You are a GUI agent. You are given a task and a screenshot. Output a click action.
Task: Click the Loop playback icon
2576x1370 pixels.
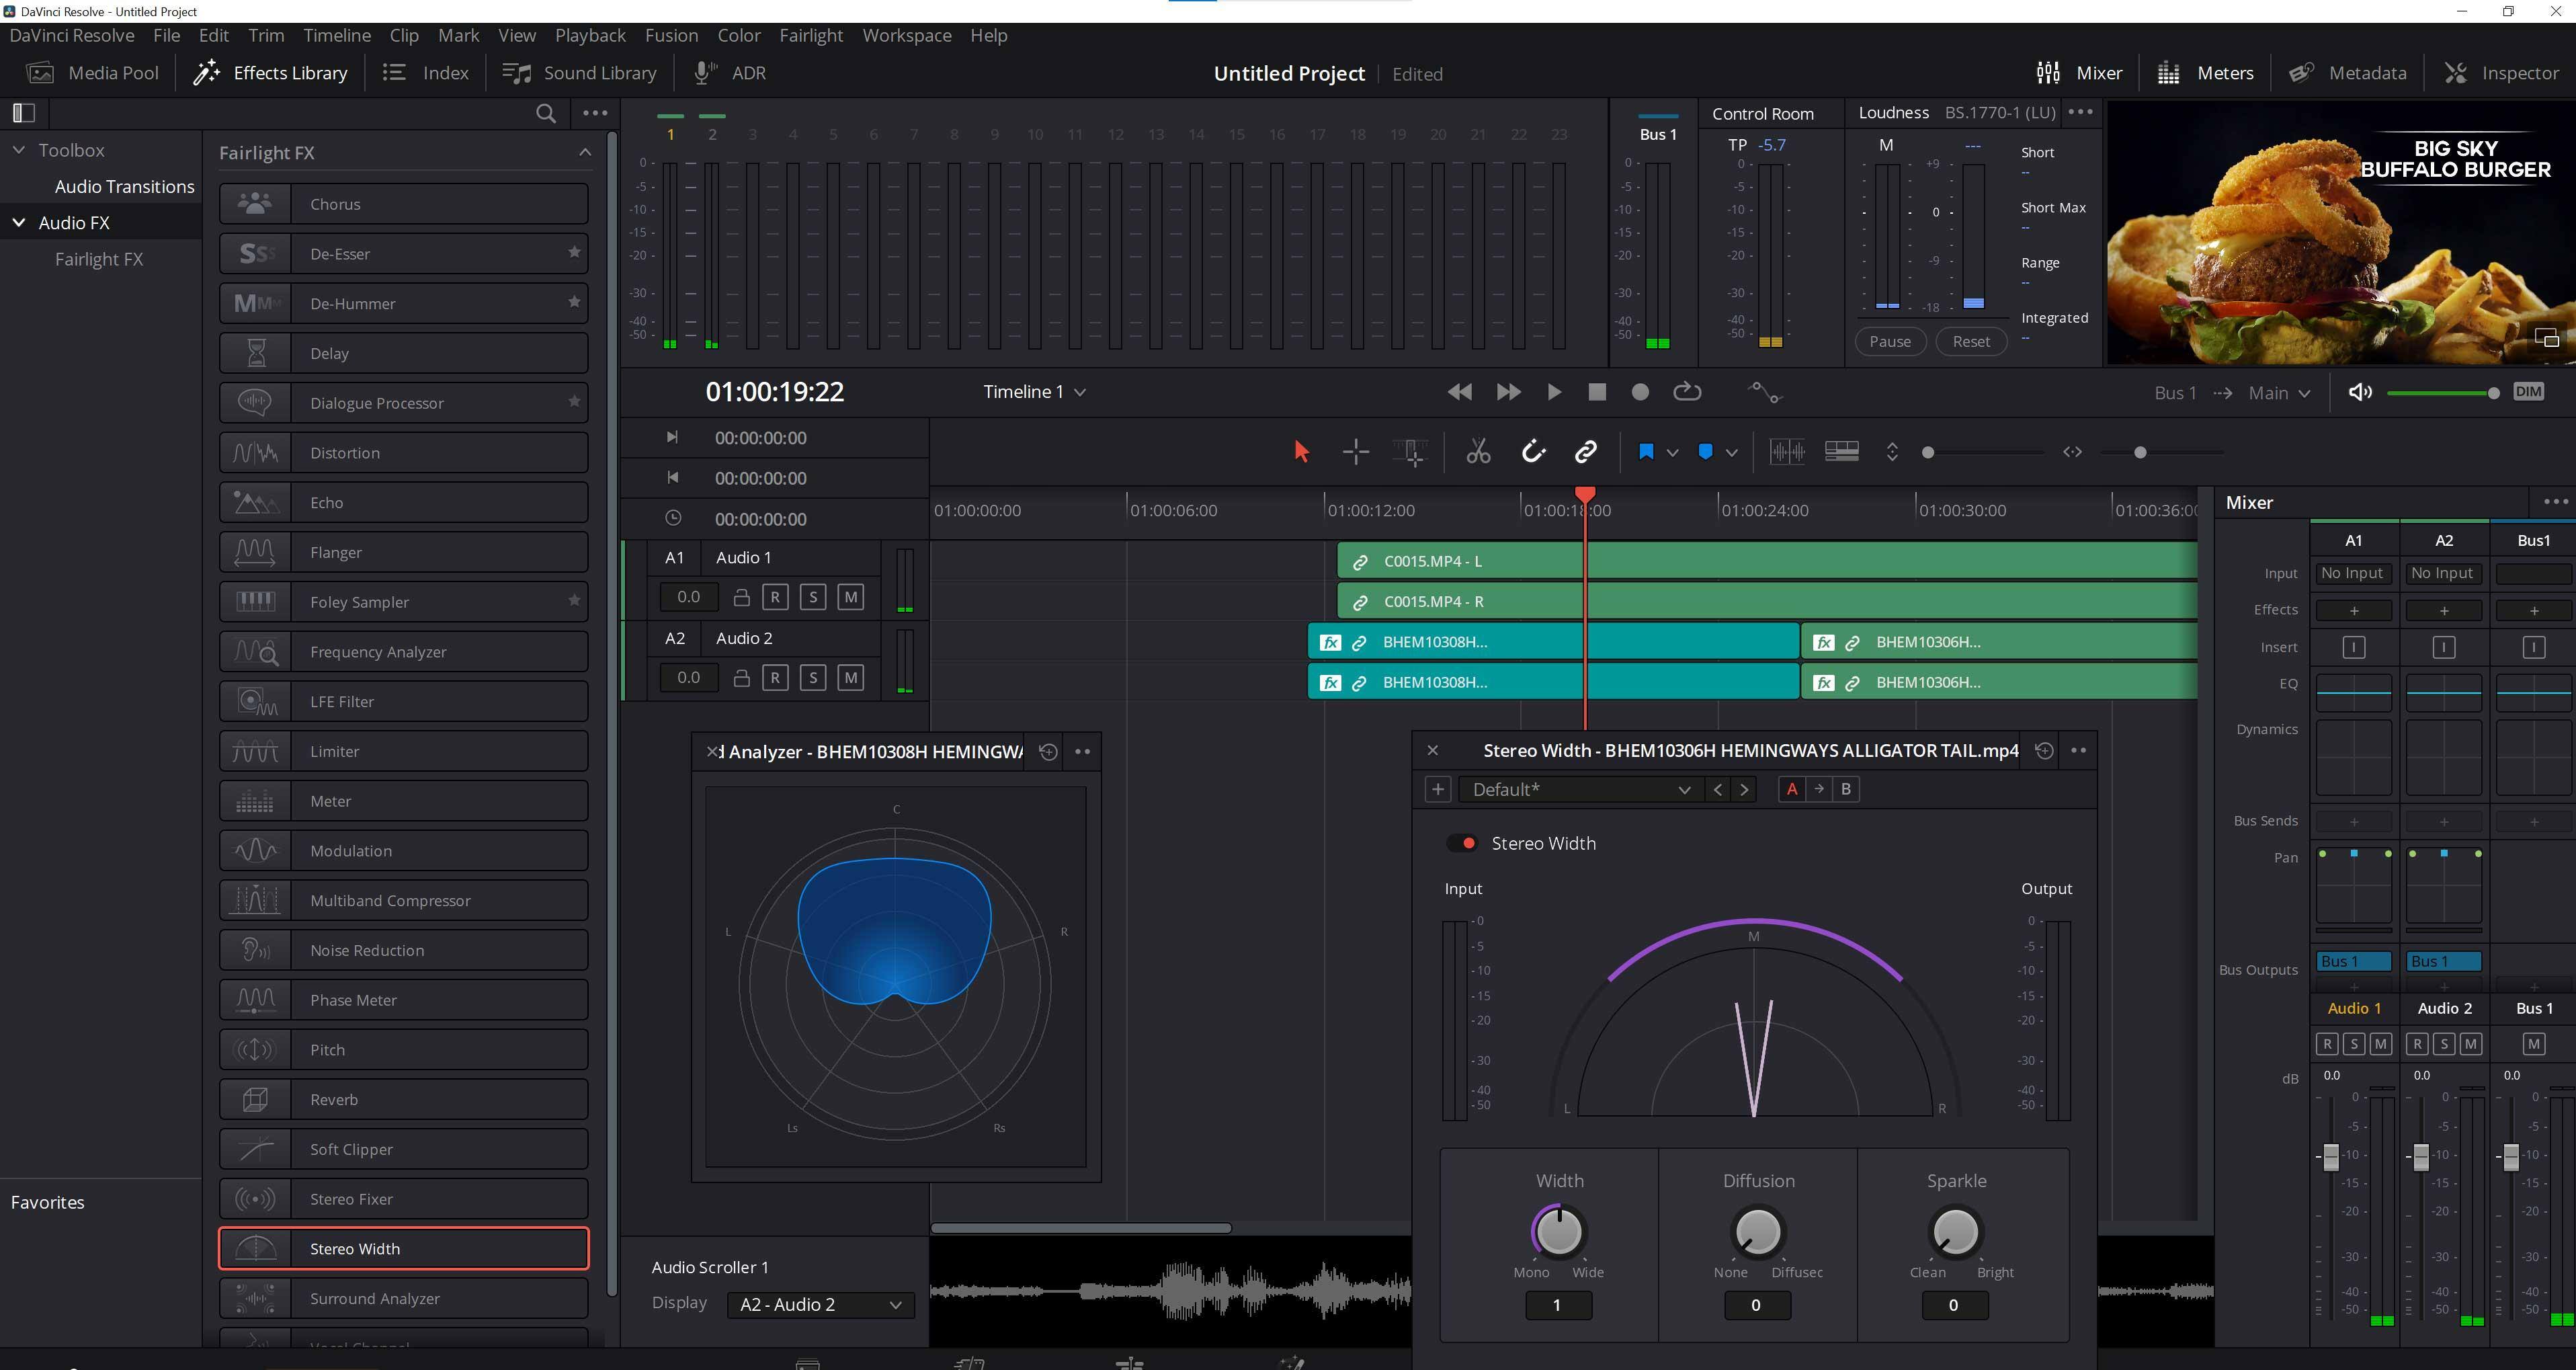(1687, 392)
